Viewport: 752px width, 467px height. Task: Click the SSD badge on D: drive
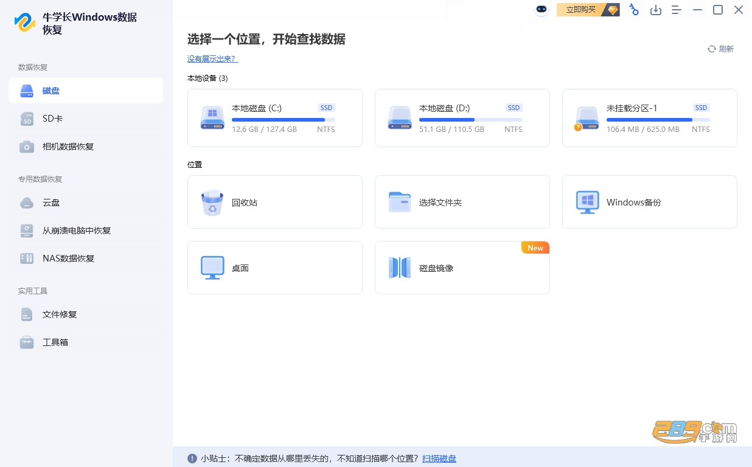[514, 108]
